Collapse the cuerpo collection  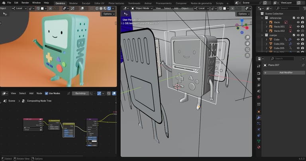262,35
